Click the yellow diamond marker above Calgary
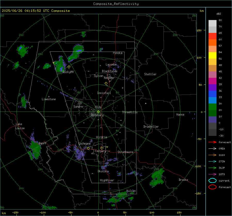This screenshot has width=232, height=216. 102,148
